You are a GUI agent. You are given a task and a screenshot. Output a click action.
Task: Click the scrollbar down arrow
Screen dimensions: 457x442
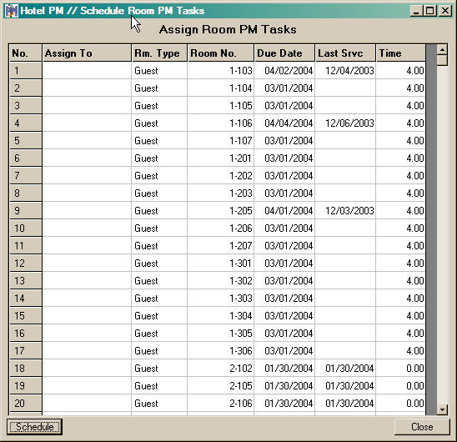click(442, 409)
